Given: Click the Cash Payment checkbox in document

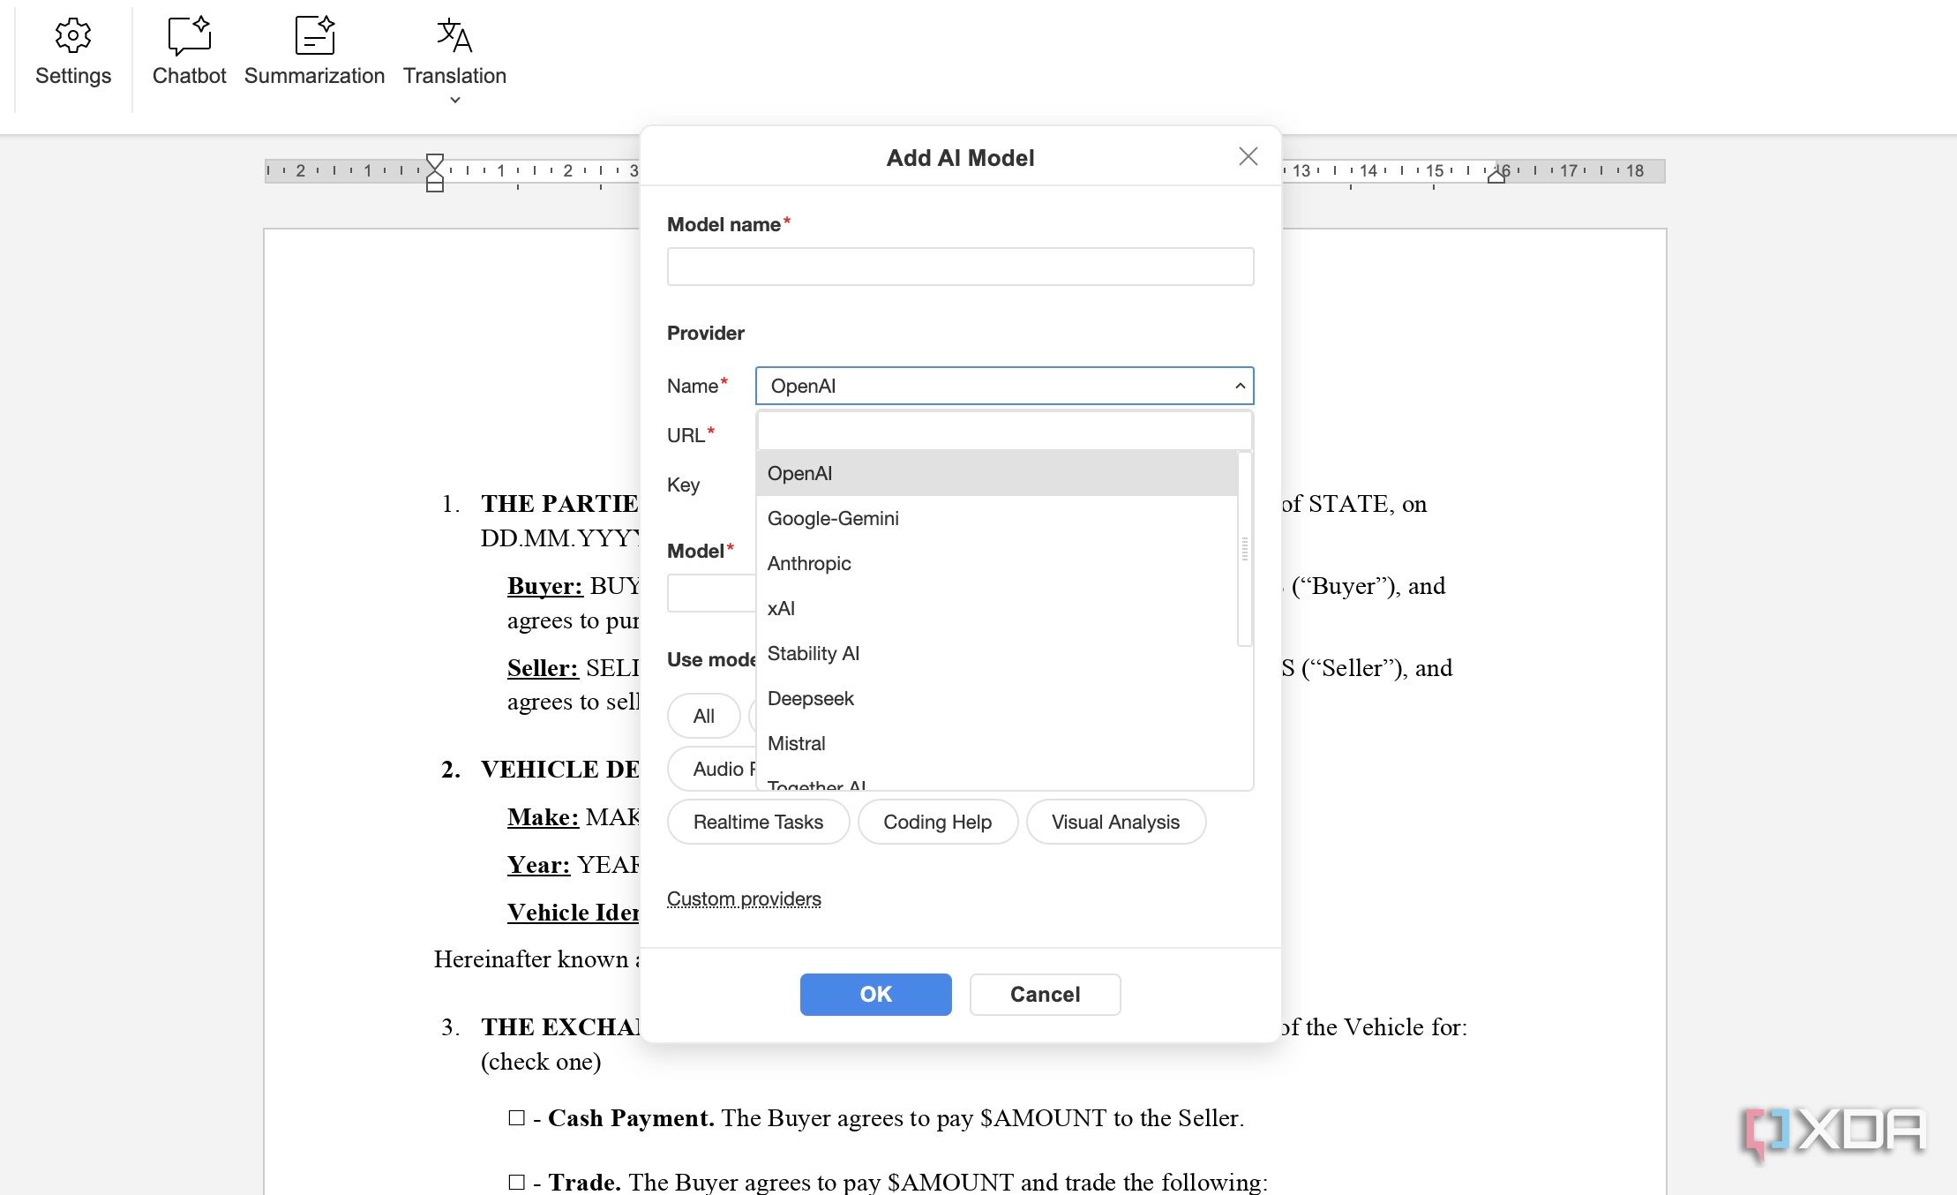Looking at the screenshot, I should (516, 1118).
